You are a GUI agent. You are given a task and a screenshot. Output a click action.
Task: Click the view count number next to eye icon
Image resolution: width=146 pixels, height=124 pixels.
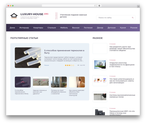[82, 65]
